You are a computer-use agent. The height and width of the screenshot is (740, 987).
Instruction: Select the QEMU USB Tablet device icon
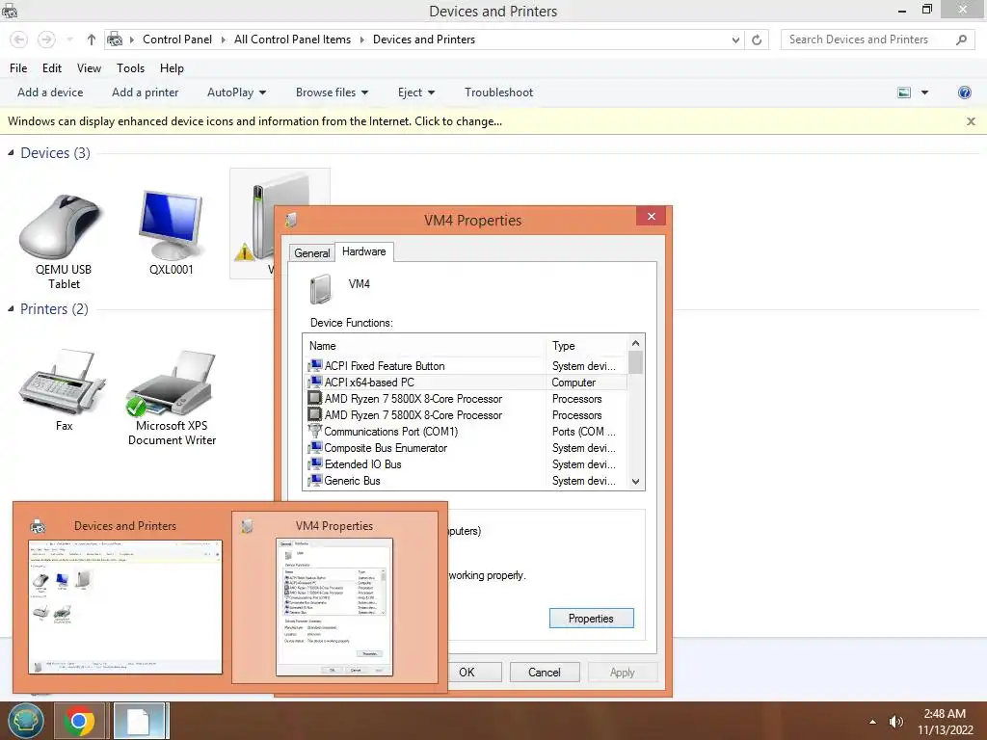[x=62, y=225]
